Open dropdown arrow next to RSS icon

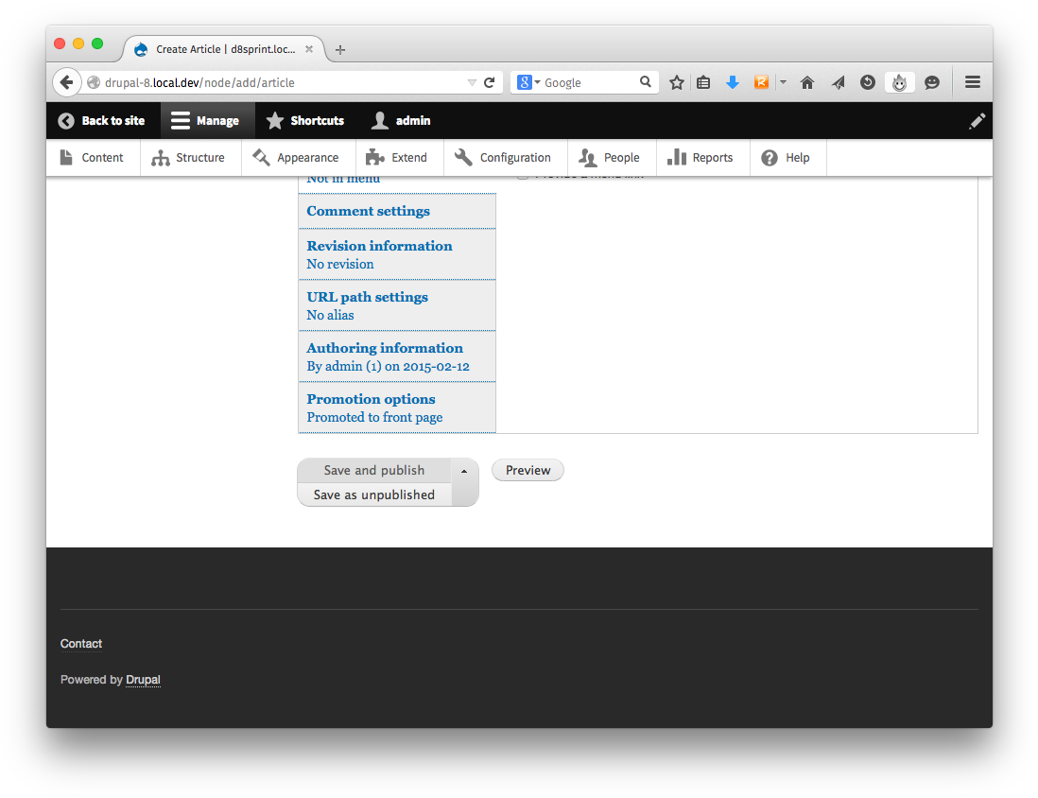(783, 82)
